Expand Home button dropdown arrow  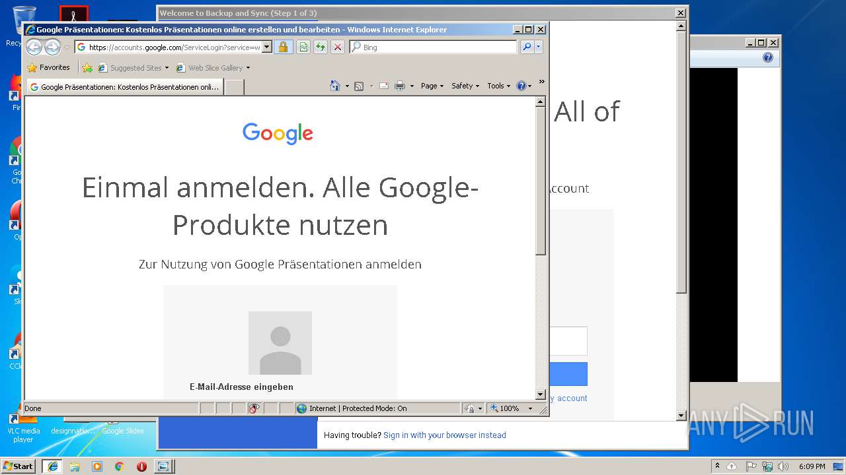pyautogui.click(x=347, y=86)
